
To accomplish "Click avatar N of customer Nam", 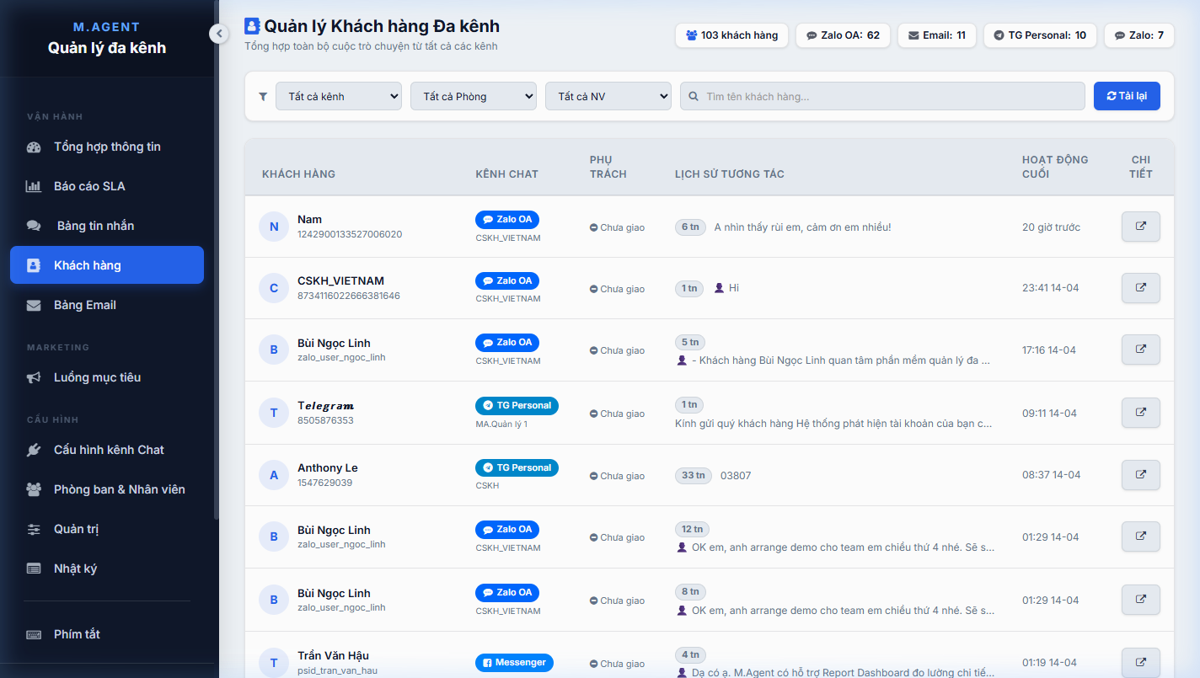I will click(274, 227).
